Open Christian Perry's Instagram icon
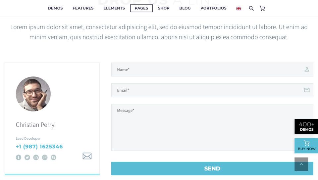The width and height of the screenshot is (318, 180). [x=45, y=157]
